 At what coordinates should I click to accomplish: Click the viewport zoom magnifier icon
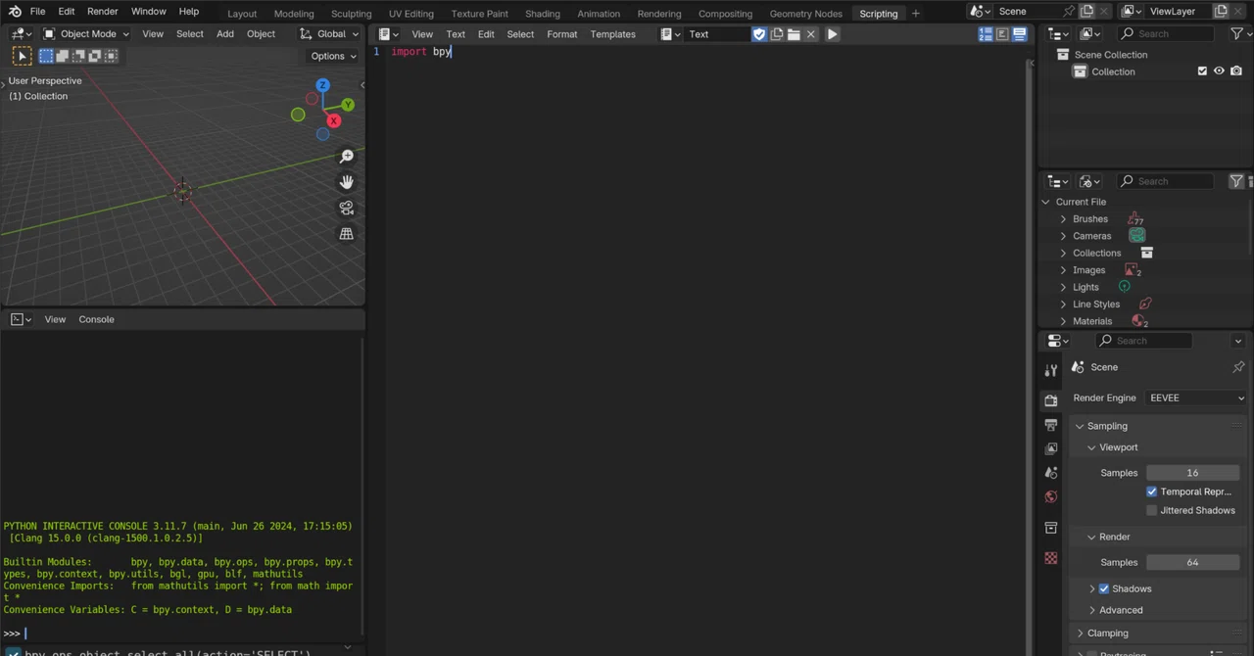(347, 157)
